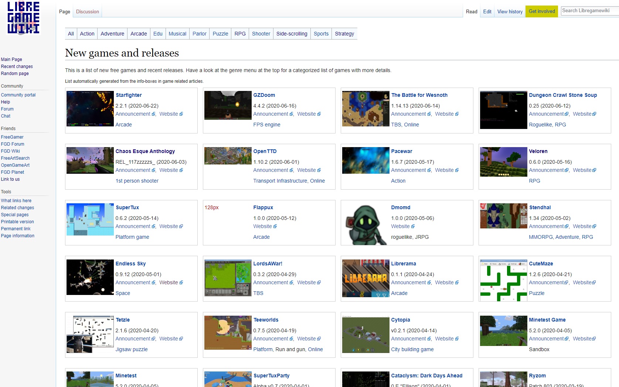Select the Musical genre tab
Image resolution: width=619 pixels, height=387 pixels.
(177, 34)
